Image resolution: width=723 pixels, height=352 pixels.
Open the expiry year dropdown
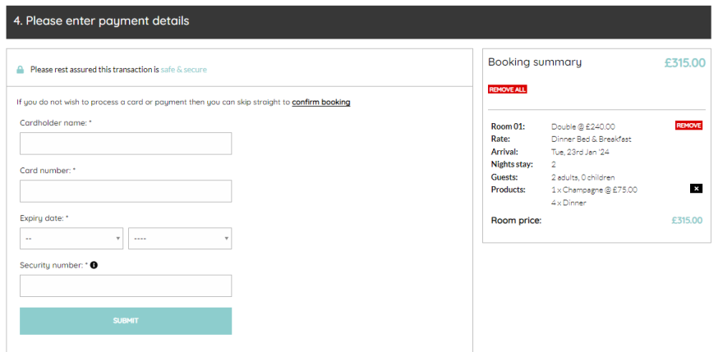click(x=180, y=239)
